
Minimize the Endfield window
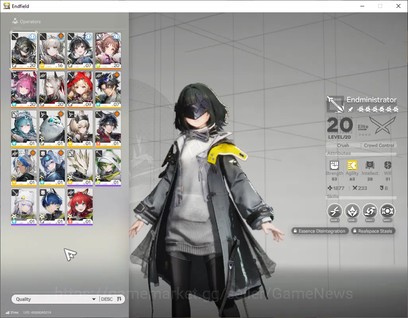pyautogui.click(x=362, y=6)
